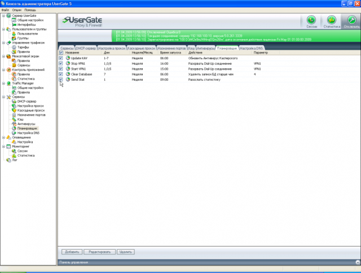Viewport: 361px width, 273px height.
Task: Click the Disconnect wrench icon
Action: coord(351,20)
